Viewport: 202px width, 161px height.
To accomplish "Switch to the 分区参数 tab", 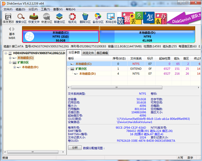I will pyautogui.click(x=74, y=53).
